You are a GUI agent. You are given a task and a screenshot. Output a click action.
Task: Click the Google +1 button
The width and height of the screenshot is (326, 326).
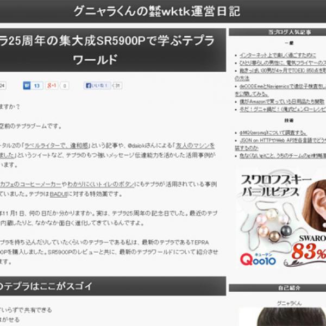coord(52,85)
